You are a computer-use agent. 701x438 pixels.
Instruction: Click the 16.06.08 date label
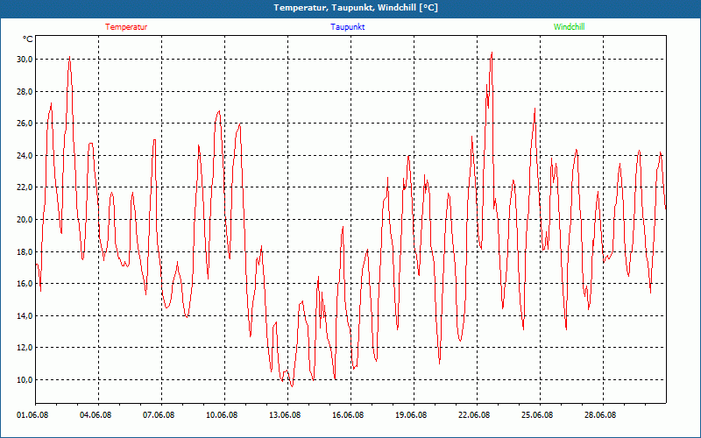(x=348, y=415)
